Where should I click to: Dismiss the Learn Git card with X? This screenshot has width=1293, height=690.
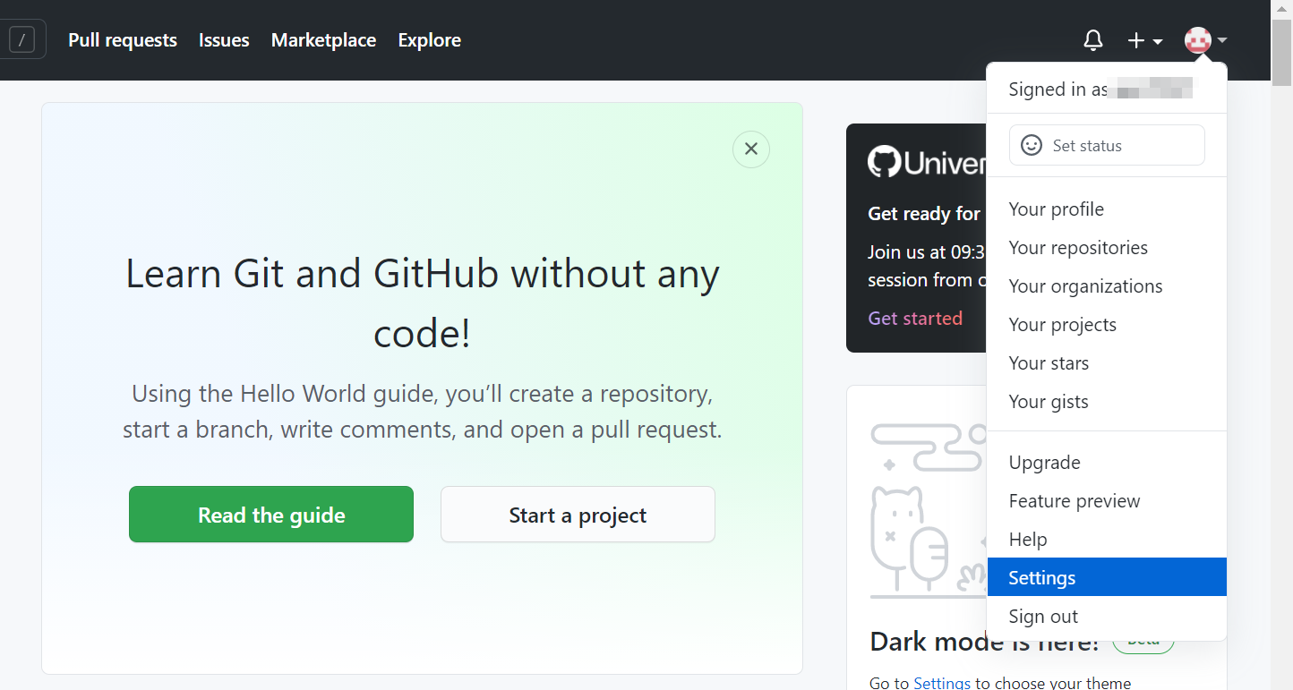pyautogui.click(x=751, y=149)
